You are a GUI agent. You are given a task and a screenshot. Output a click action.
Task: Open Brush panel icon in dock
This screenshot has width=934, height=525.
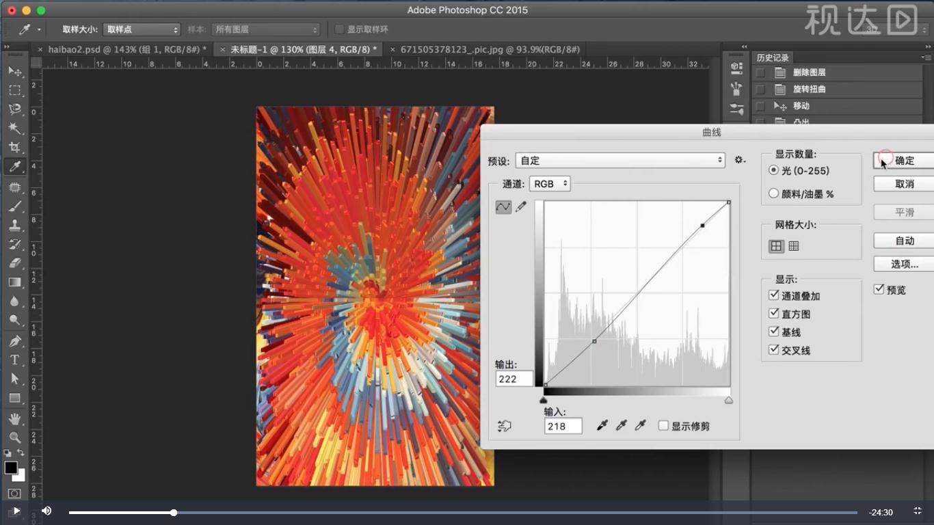[736, 109]
